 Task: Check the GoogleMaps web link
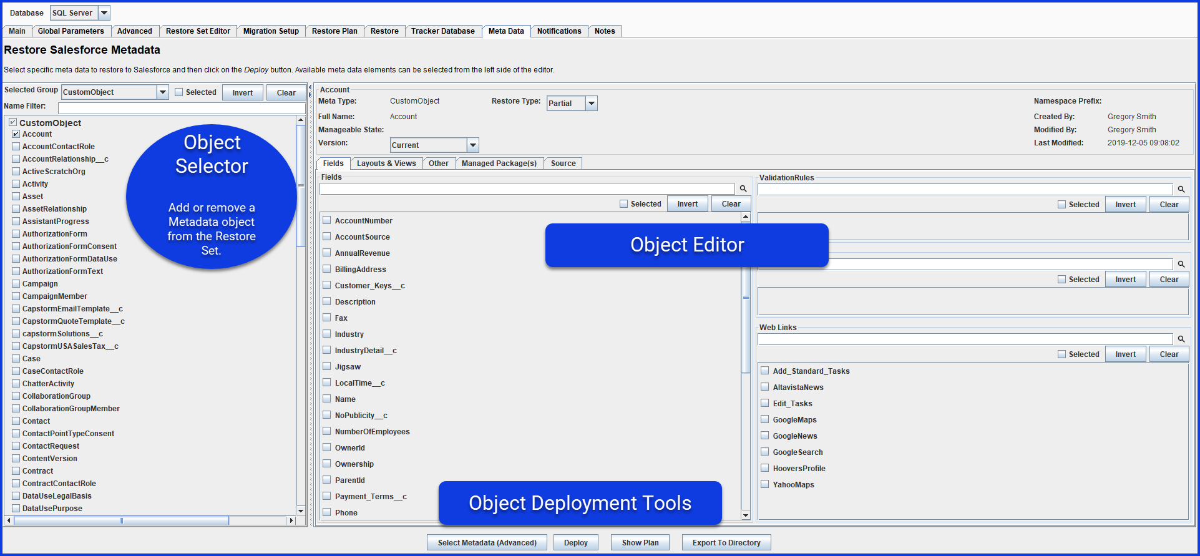(x=764, y=419)
